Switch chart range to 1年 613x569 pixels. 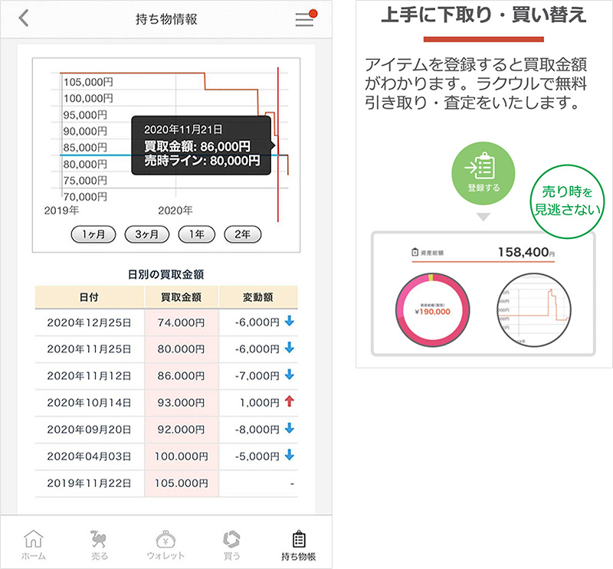(197, 235)
